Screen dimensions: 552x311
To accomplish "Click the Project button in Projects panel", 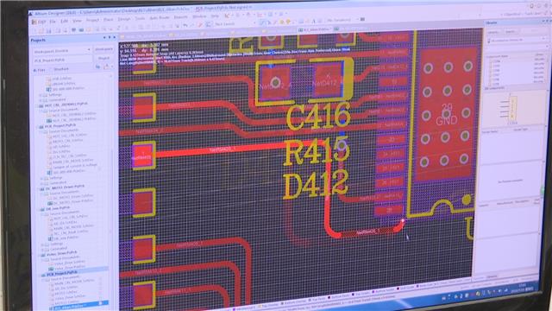I will pos(103,58).
